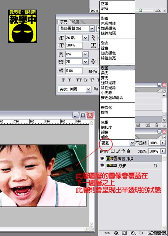Click the layer fill 100% field
168x236 pixels.
[155, 151]
